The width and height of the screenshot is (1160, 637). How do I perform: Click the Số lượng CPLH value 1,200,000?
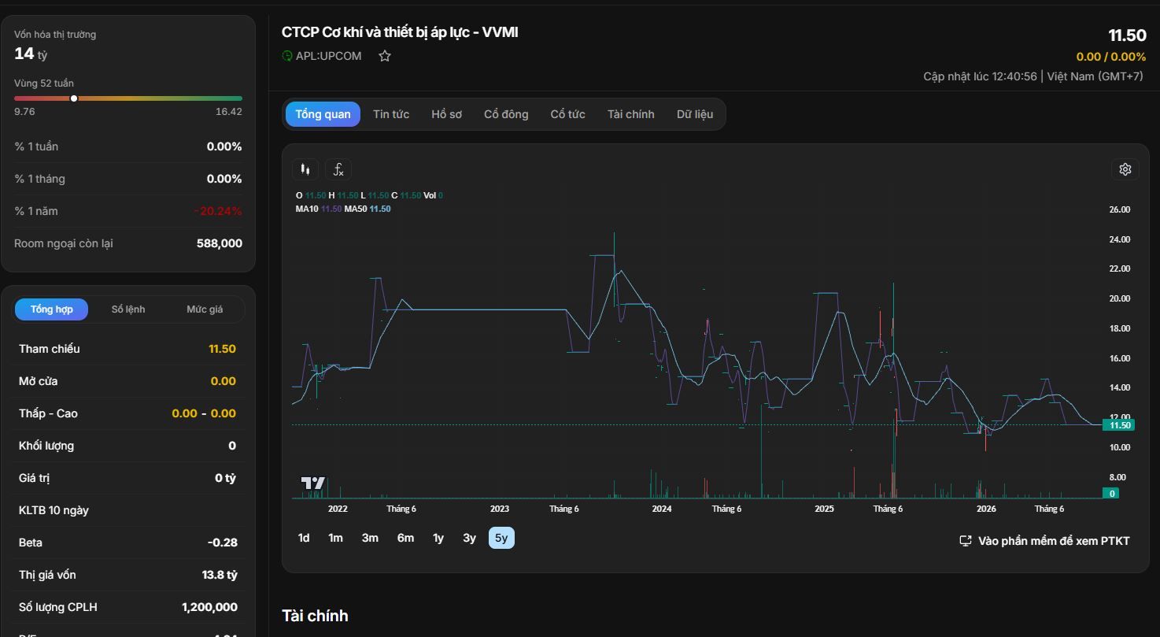click(x=209, y=607)
